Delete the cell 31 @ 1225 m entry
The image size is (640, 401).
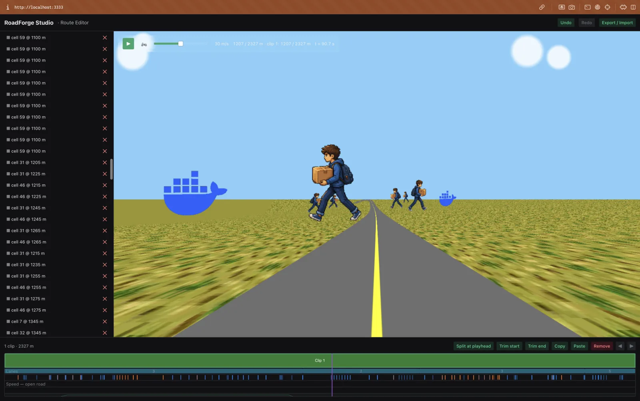coord(105,174)
